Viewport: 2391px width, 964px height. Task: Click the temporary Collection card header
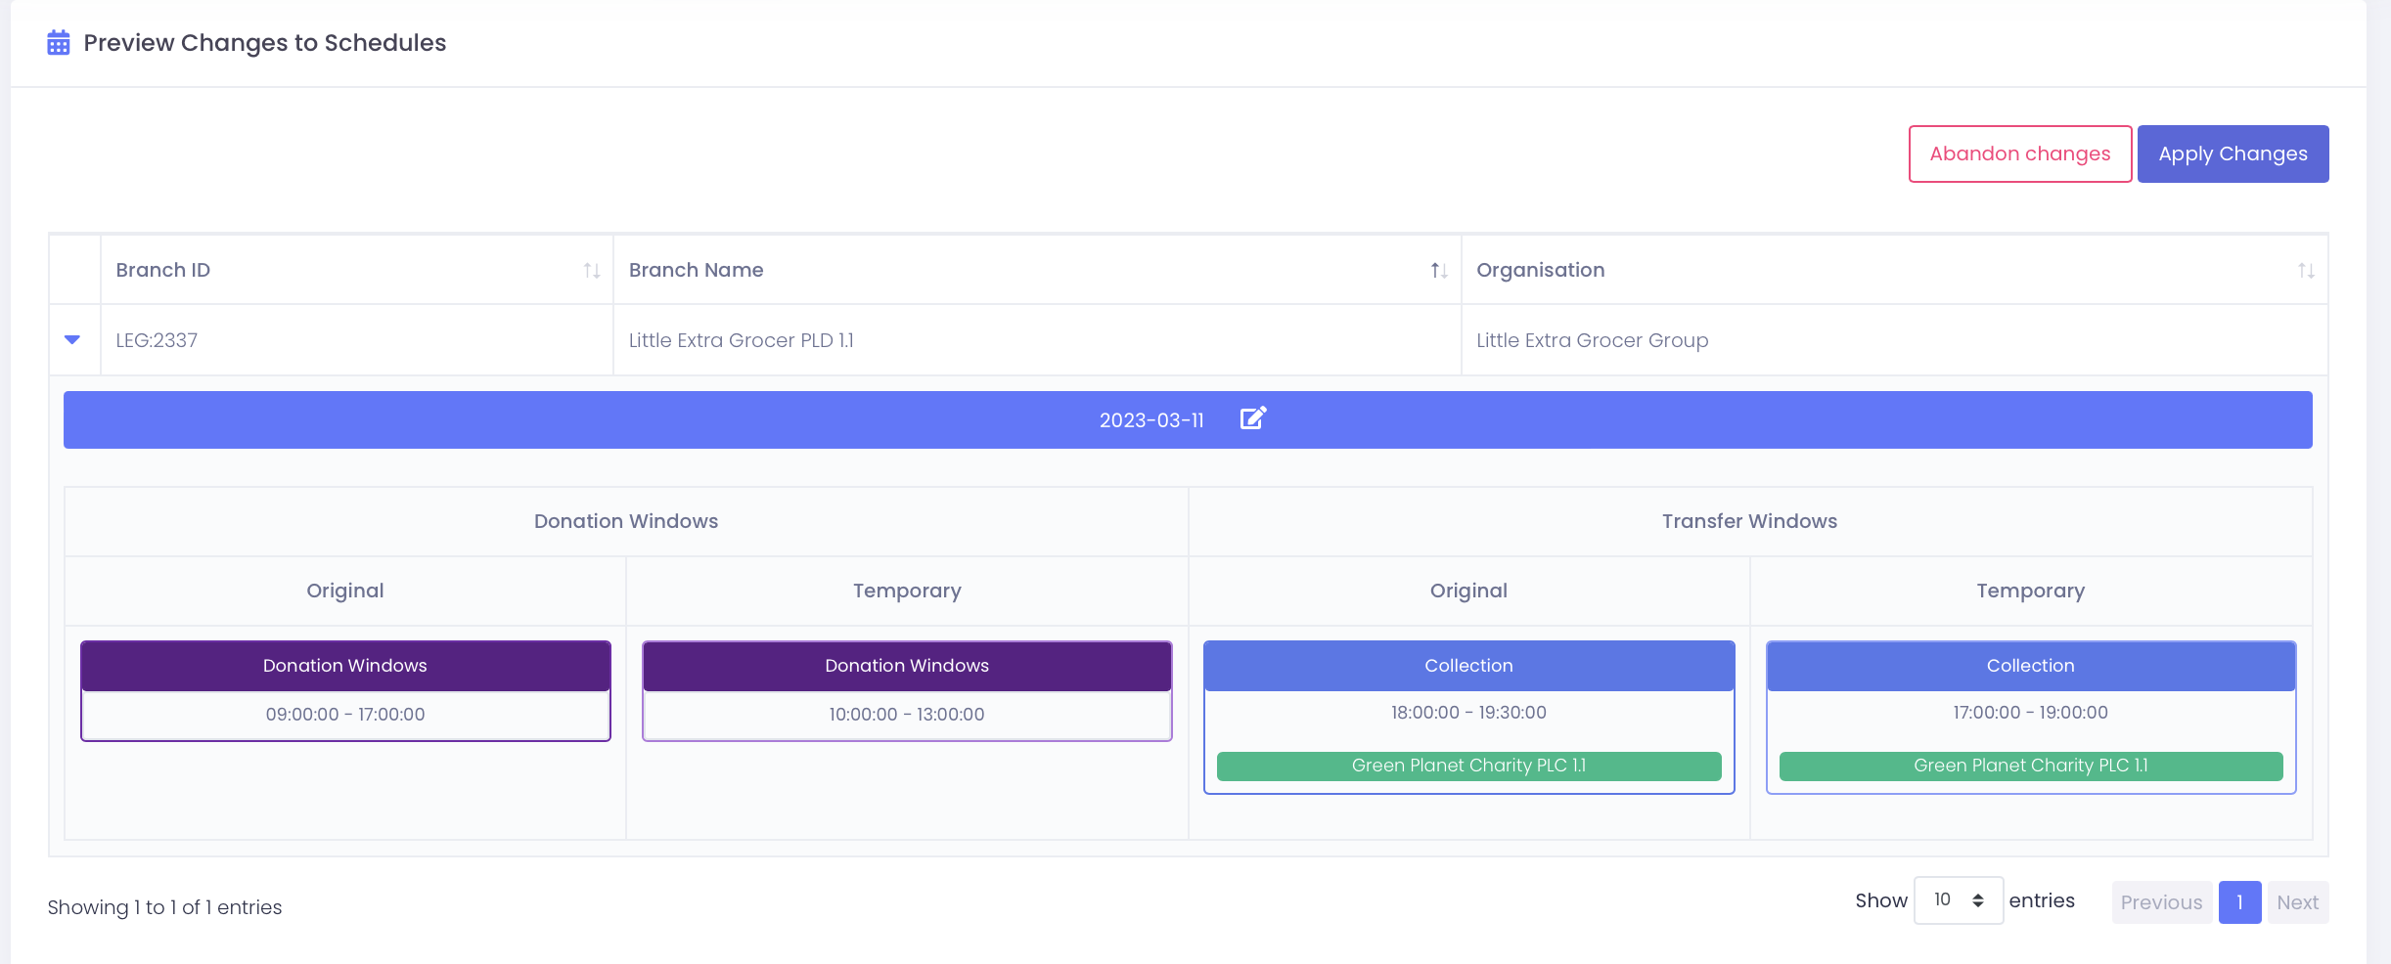[x=2030, y=666]
